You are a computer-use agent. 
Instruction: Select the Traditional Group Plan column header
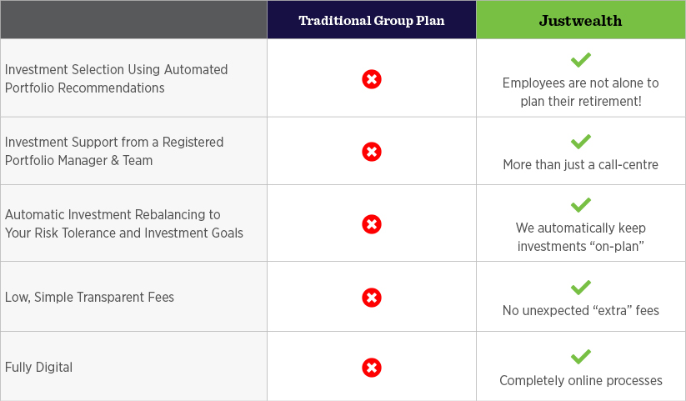tap(372, 21)
